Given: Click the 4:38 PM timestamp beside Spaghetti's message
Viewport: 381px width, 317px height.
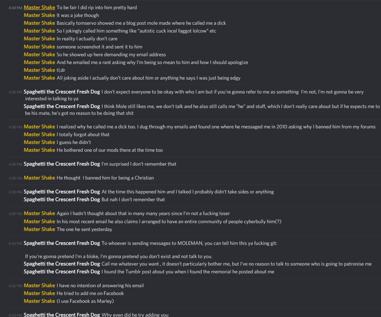Looking at the screenshot, I should pos(15,92).
